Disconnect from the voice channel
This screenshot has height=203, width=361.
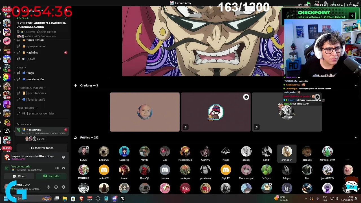[x=63, y=168]
